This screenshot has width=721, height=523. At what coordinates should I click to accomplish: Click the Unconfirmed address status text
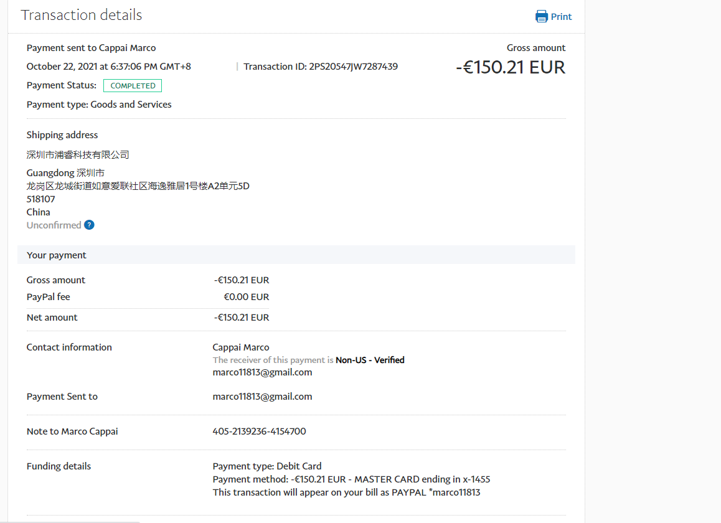pos(54,225)
